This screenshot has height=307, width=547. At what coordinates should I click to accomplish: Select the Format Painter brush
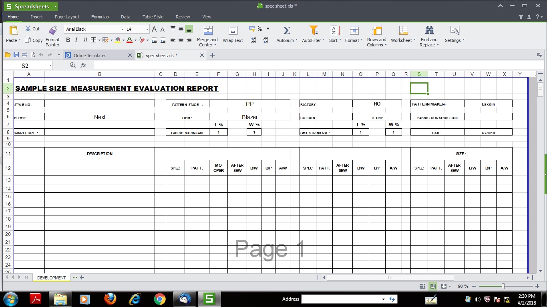(53, 31)
